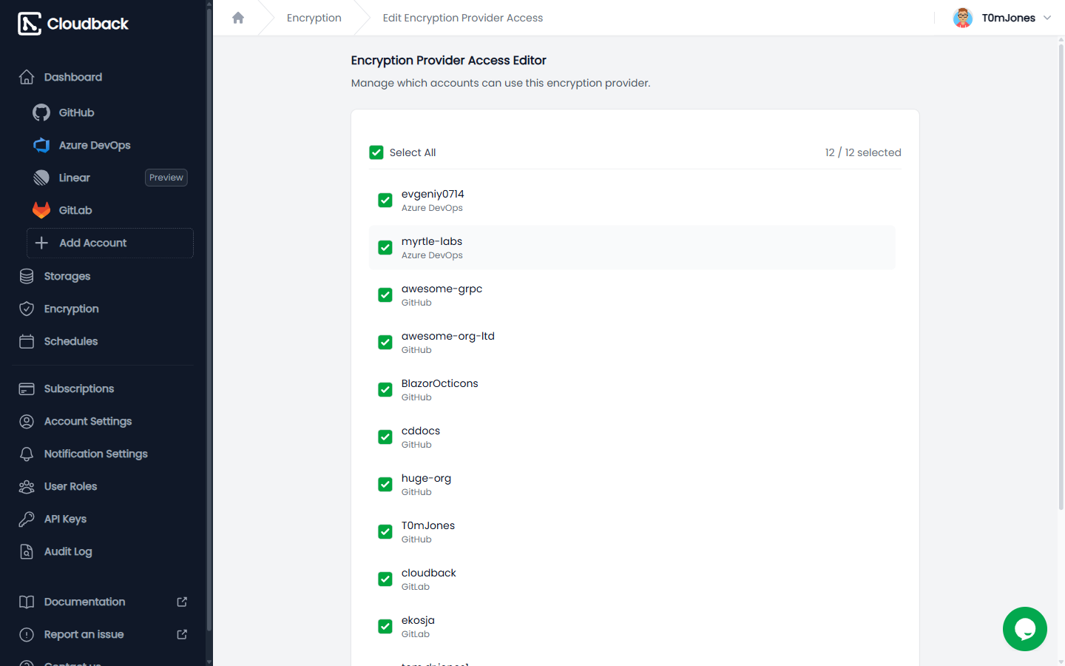The width and height of the screenshot is (1065, 666).
Task: Click the main page vertical scrollbar
Action: 1061,277
